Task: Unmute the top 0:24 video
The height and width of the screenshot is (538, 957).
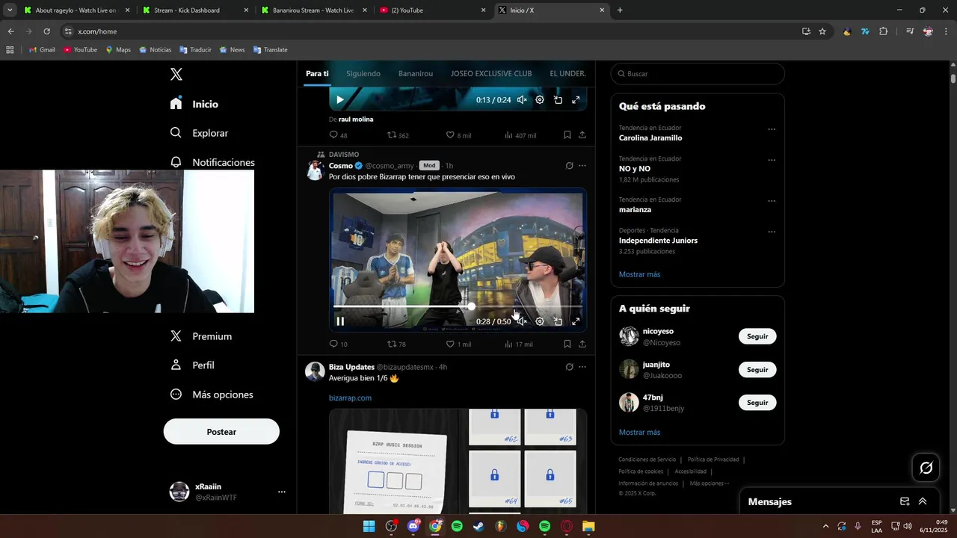Action: [522, 99]
